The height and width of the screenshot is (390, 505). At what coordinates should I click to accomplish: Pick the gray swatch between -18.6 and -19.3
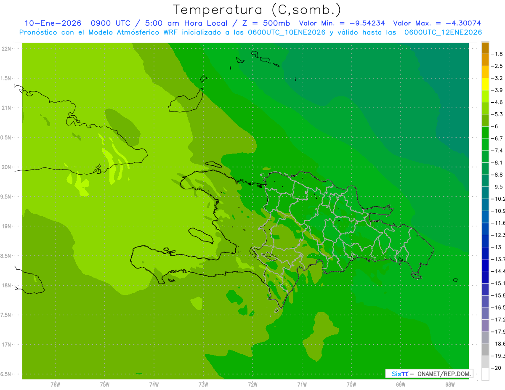point(486,350)
